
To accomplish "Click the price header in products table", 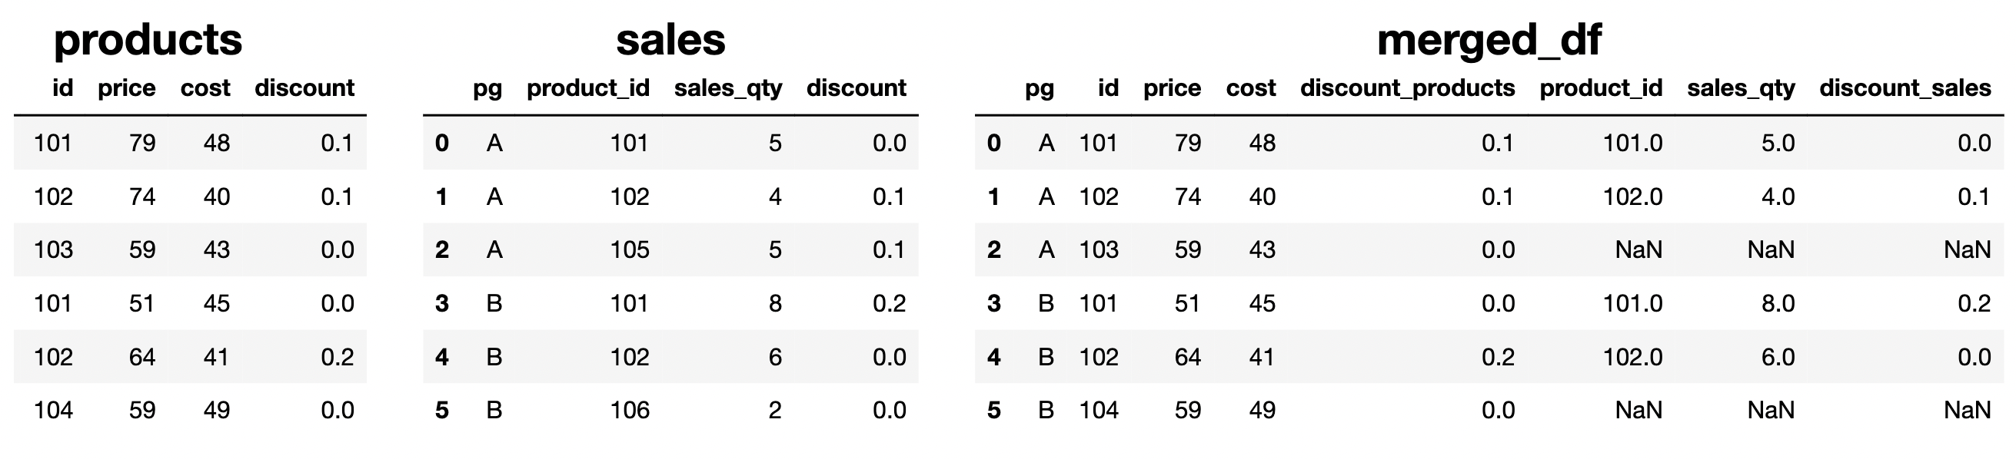I will (126, 88).
